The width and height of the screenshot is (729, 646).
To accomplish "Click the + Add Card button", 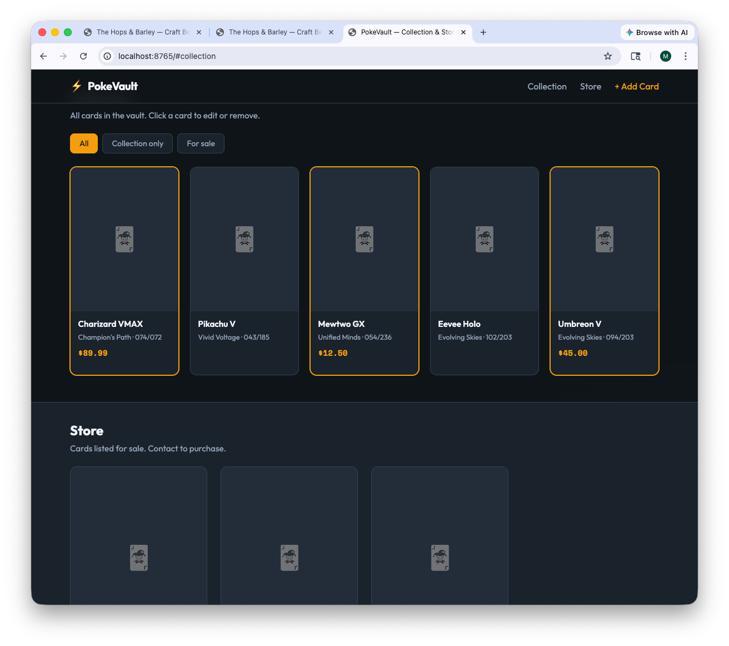I will pos(637,86).
